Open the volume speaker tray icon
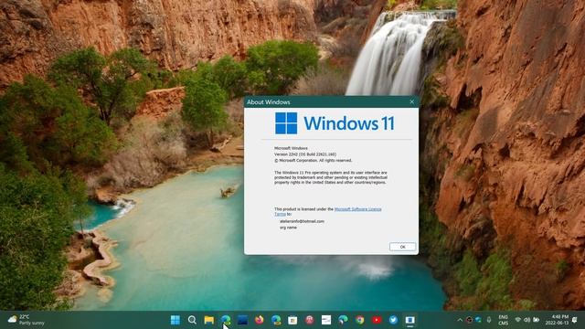The height and width of the screenshot is (329, 585). tap(526, 320)
